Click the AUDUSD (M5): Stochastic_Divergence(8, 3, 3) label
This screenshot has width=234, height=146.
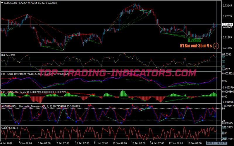27,106
